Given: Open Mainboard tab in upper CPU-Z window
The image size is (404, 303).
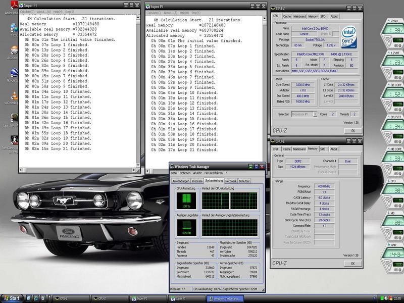Looking at the screenshot, I should 299,16.
